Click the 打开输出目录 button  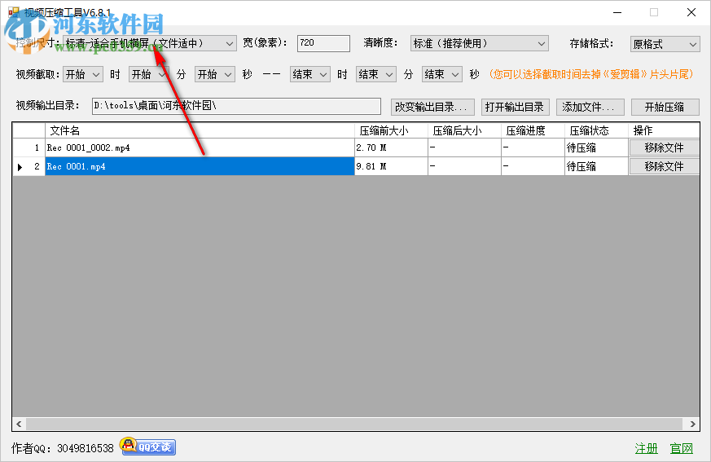(x=515, y=107)
